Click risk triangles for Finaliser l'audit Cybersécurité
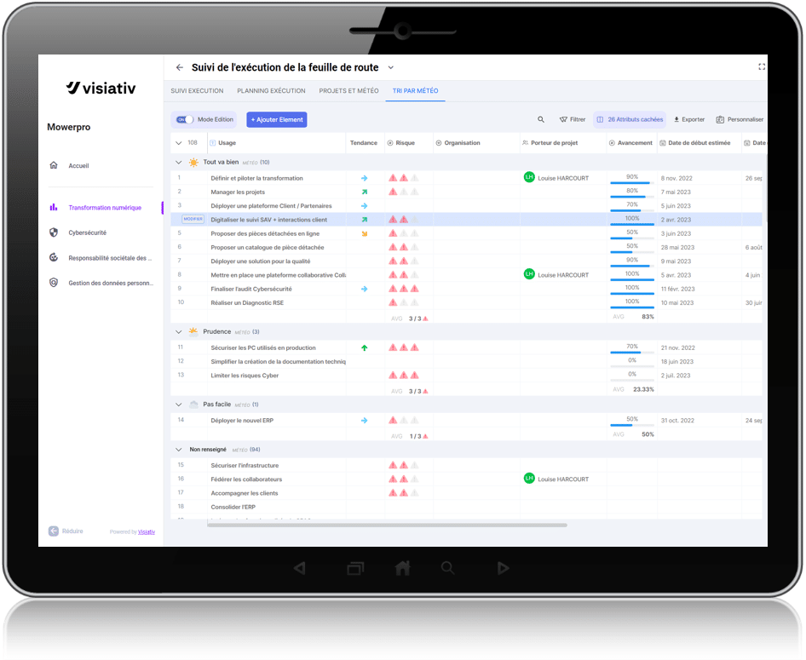This screenshot has height=660, width=806. tap(404, 289)
